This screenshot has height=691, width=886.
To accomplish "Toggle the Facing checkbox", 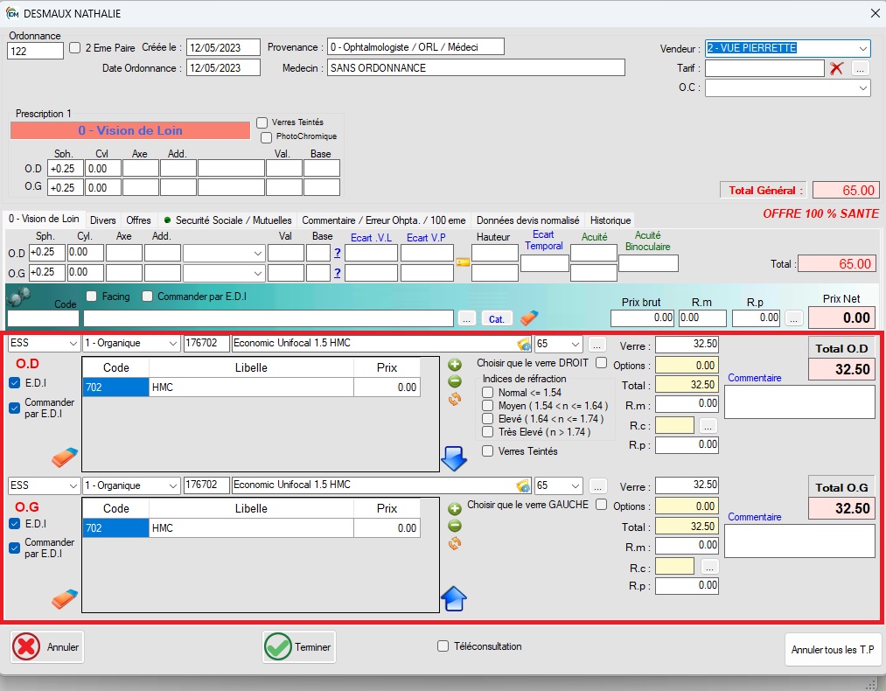I will [92, 296].
